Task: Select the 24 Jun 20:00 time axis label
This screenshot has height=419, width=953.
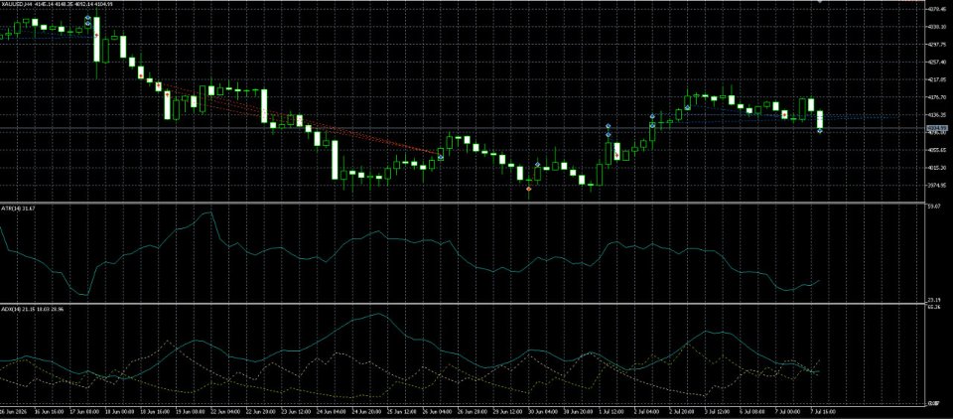Action: click(x=364, y=412)
